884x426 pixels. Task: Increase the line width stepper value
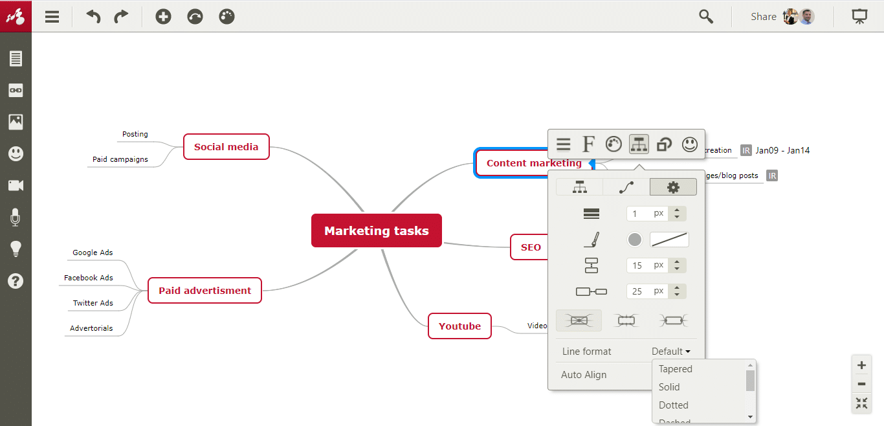pos(678,210)
